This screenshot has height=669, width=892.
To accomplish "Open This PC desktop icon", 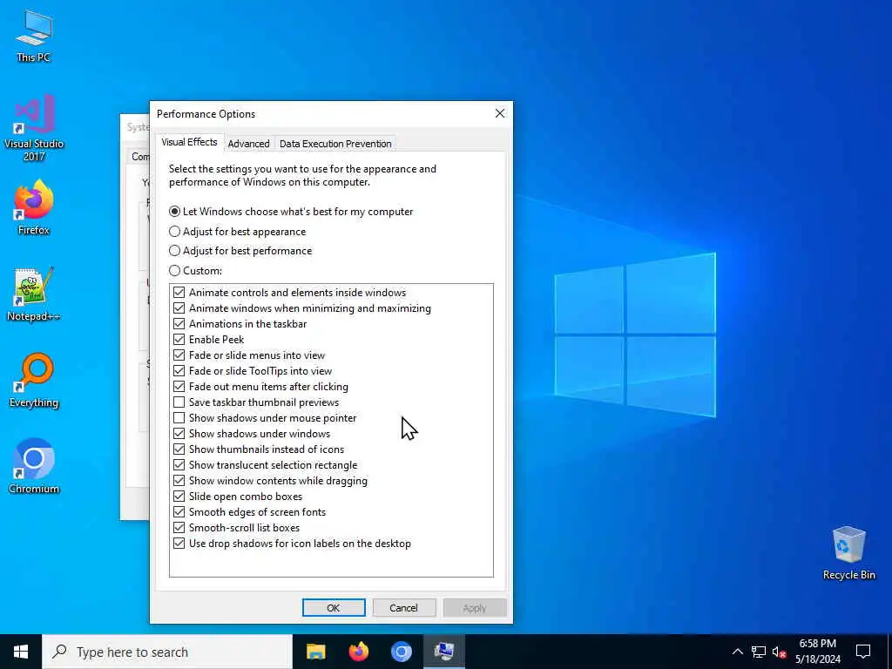I will pos(34,36).
